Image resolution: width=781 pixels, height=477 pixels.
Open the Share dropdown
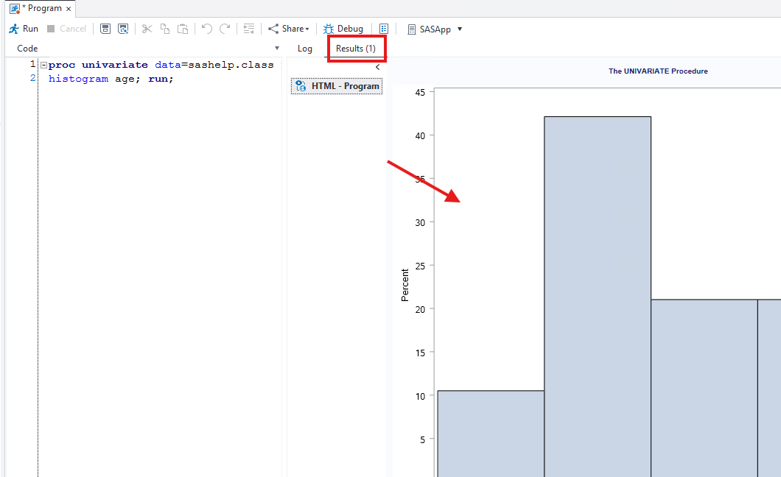[288, 29]
